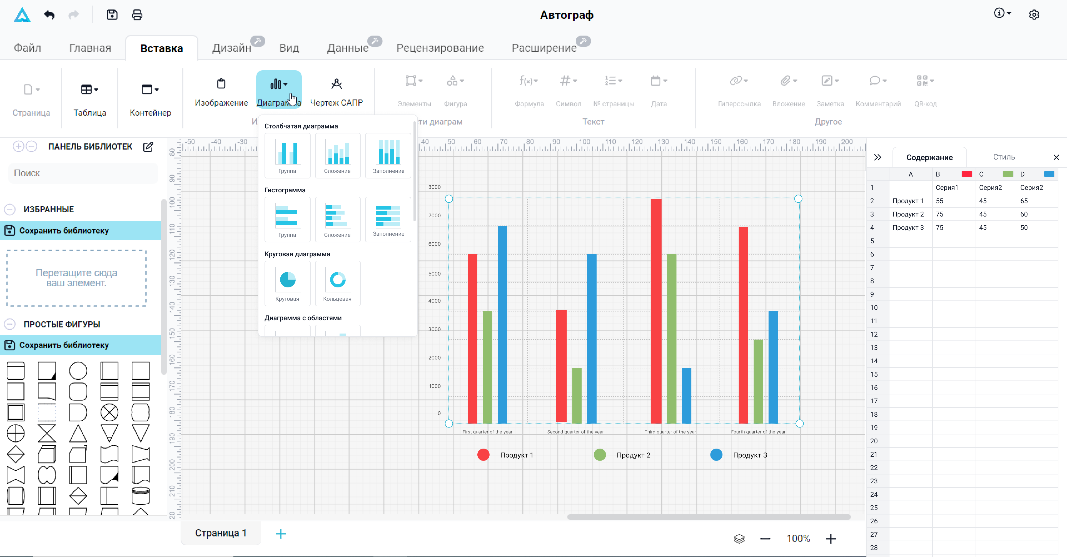Click the red color swatch in column B

click(967, 174)
